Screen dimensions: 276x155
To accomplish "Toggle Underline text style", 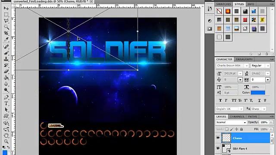I will click(259, 100).
